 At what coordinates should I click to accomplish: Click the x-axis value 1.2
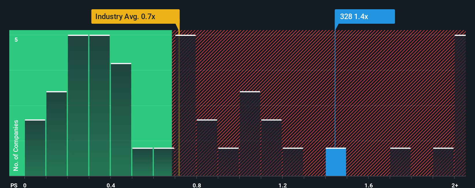click(x=283, y=185)
